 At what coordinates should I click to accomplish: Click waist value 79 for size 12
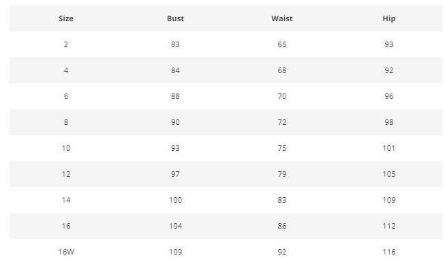pos(282,174)
